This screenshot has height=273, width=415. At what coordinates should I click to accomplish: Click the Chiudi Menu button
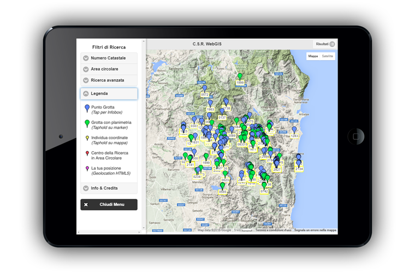click(x=109, y=205)
